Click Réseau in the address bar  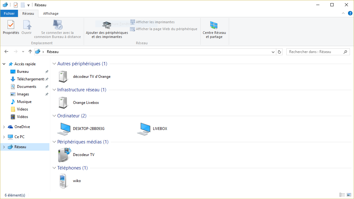[x=53, y=52]
